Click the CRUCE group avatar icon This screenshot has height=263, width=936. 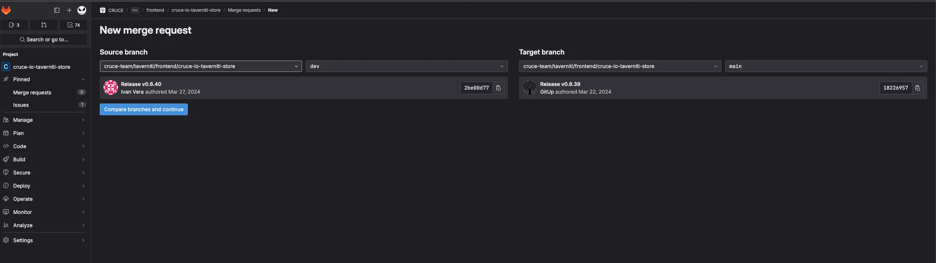103,10
